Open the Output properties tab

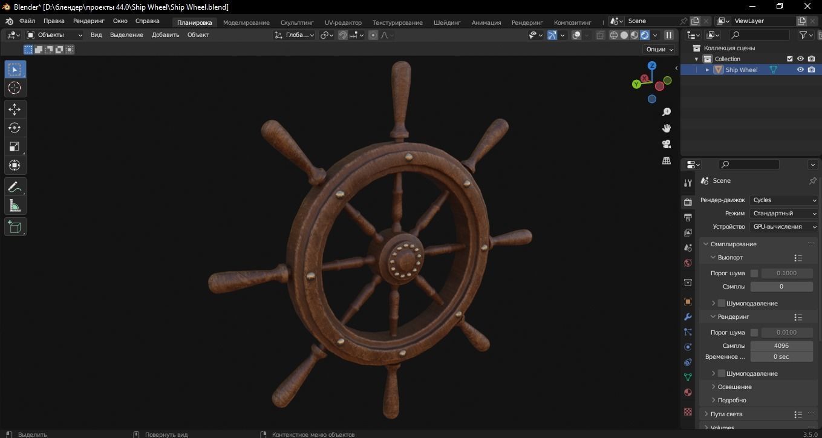688,217
